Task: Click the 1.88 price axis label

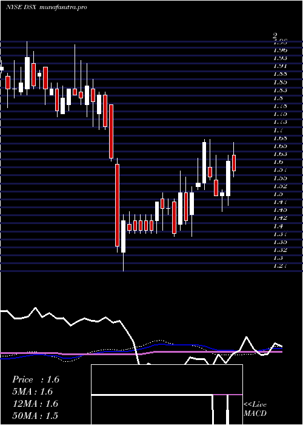Action: (x=280, y=74)
